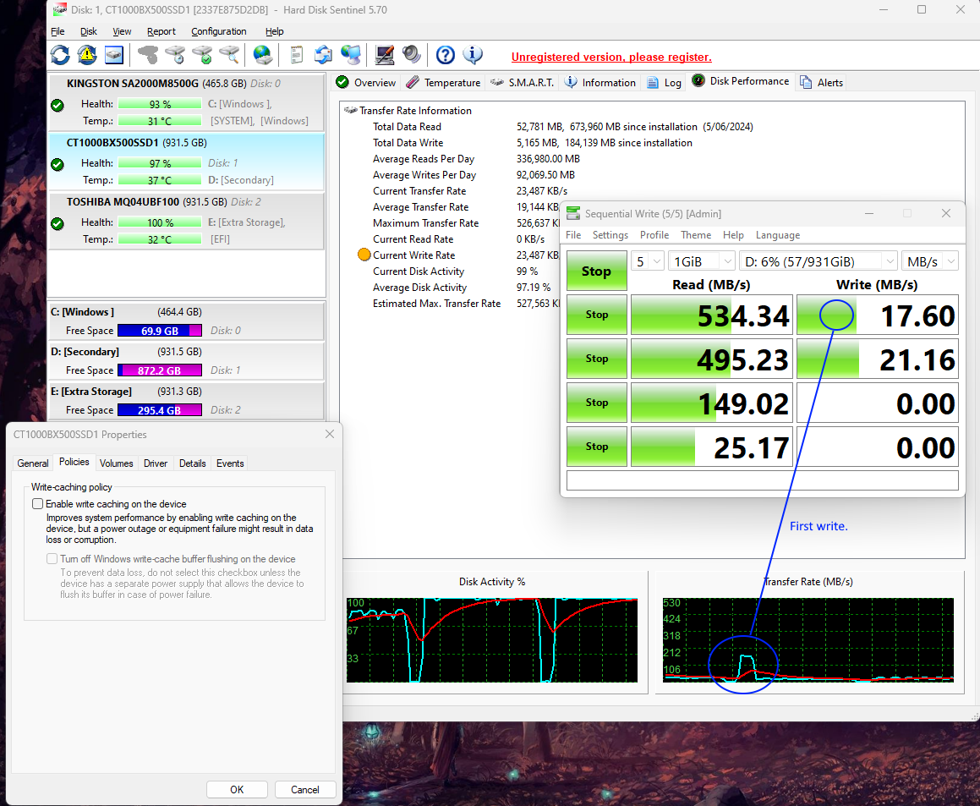Click the blue info bubble About icon
Screen dimensions: 980x806
coord(473,55)
